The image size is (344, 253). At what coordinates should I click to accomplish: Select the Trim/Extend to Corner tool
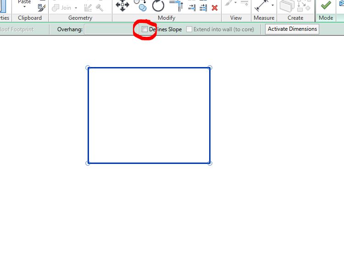pyautogui.click(x=177, y=5)
